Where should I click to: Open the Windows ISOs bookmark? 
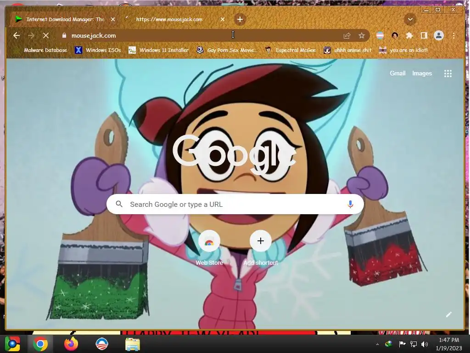98,50
